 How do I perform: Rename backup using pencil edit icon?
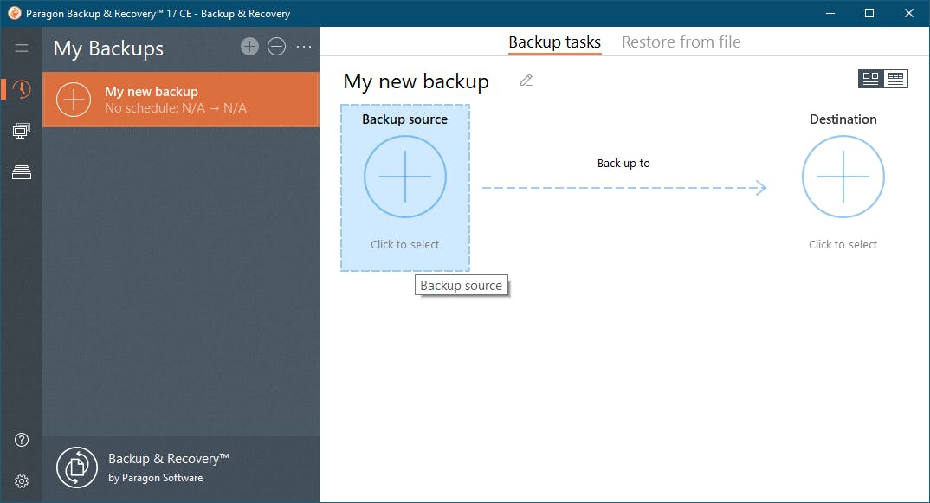(526, 80)
